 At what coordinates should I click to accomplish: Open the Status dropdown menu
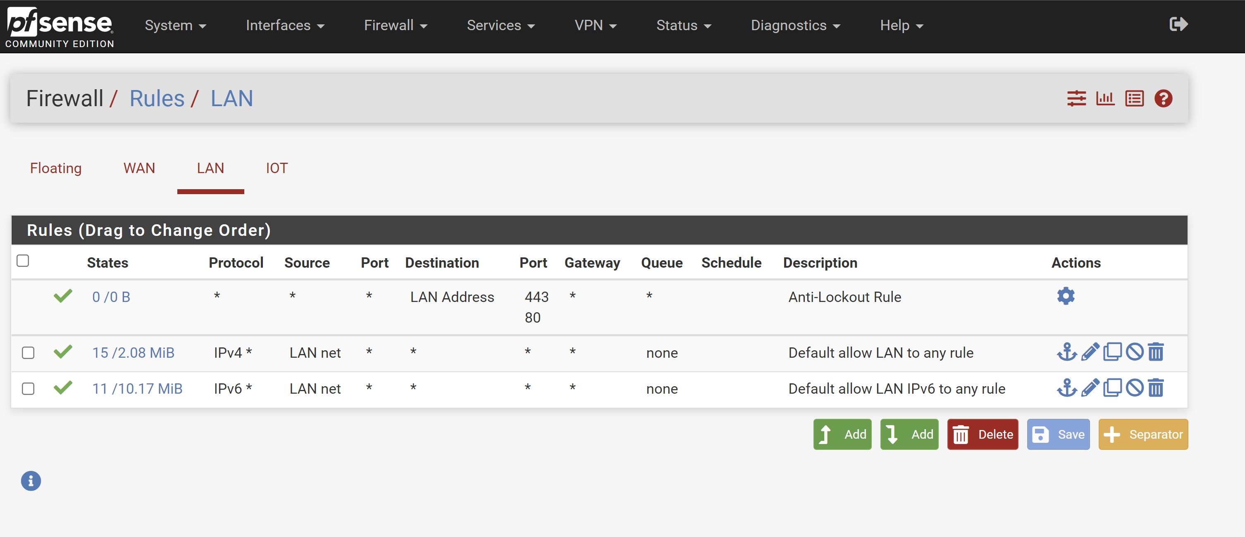[683, 25]
